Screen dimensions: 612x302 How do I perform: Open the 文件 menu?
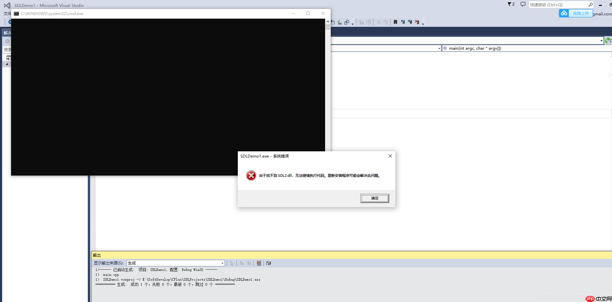click(x=7, y=14)
